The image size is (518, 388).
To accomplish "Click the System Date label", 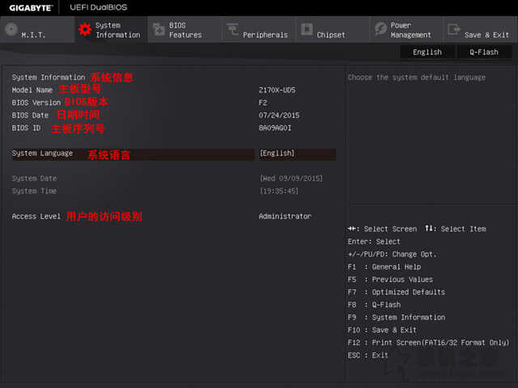I will pyautogui.click(x=34, y=179).
